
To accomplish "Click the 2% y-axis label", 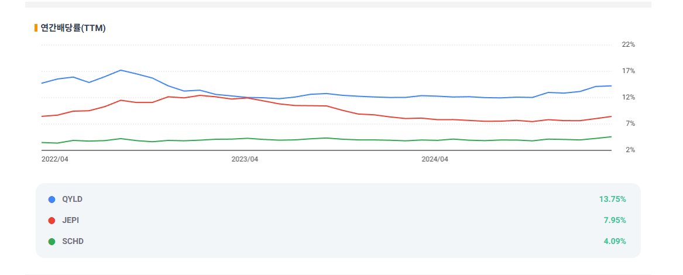I will tap(630, 150).
